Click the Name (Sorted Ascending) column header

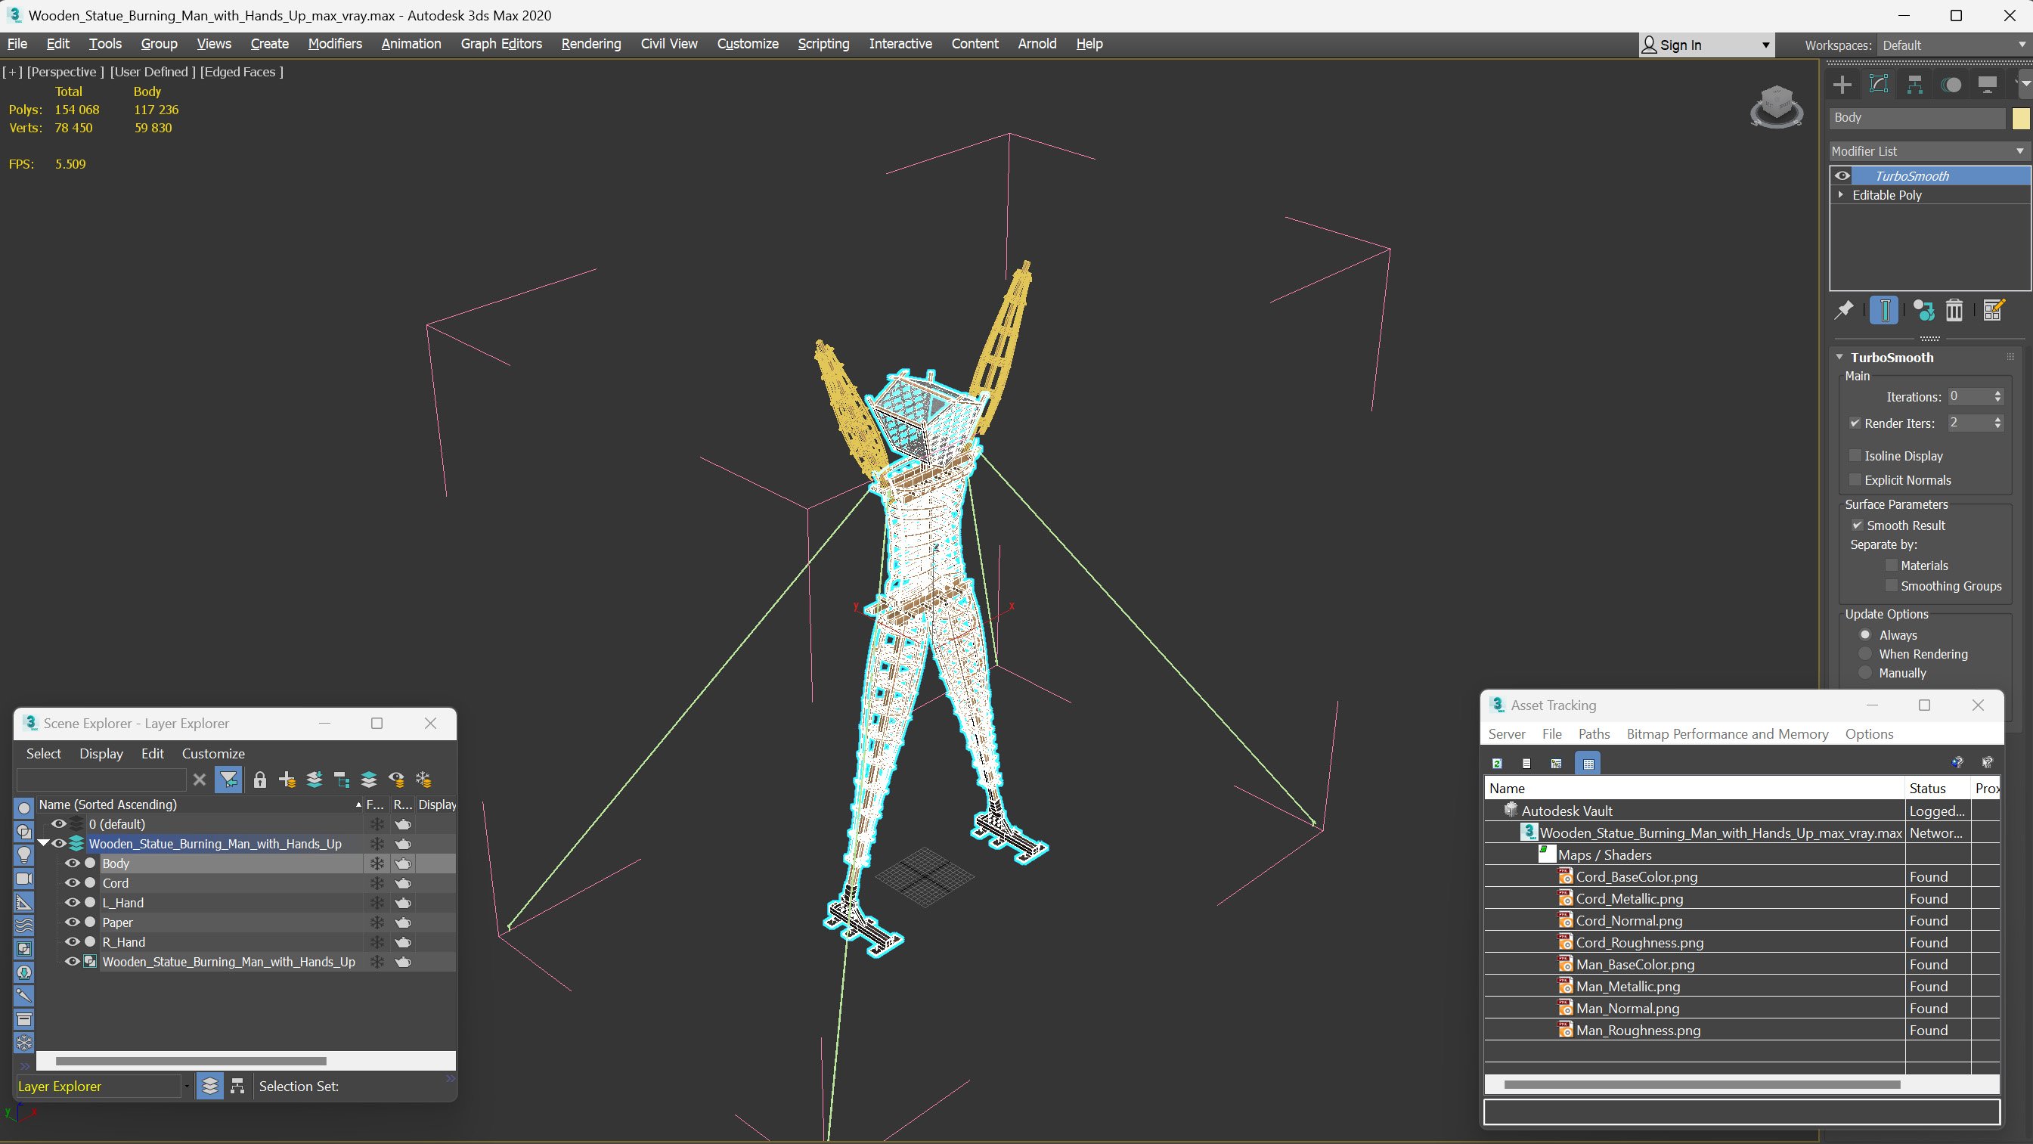point(199,805)
